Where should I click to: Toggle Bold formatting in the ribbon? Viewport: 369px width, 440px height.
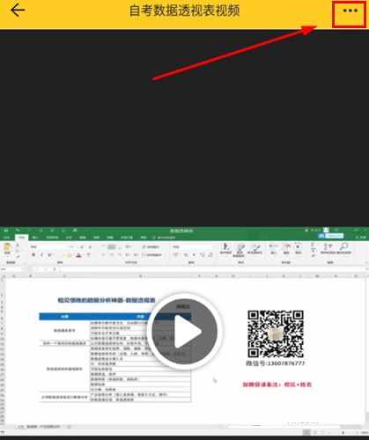click(33, 255)
